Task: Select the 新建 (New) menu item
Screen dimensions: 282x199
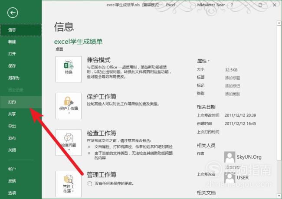Action: 21,42
